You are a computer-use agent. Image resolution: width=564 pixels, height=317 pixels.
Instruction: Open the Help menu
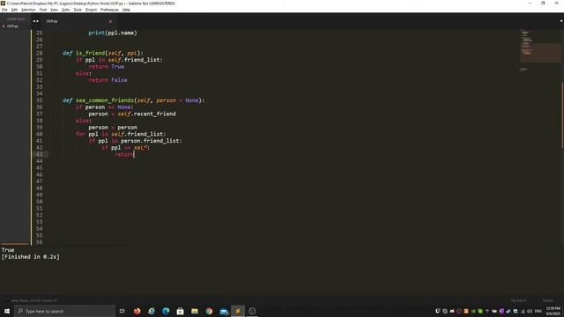pos(126,10)
